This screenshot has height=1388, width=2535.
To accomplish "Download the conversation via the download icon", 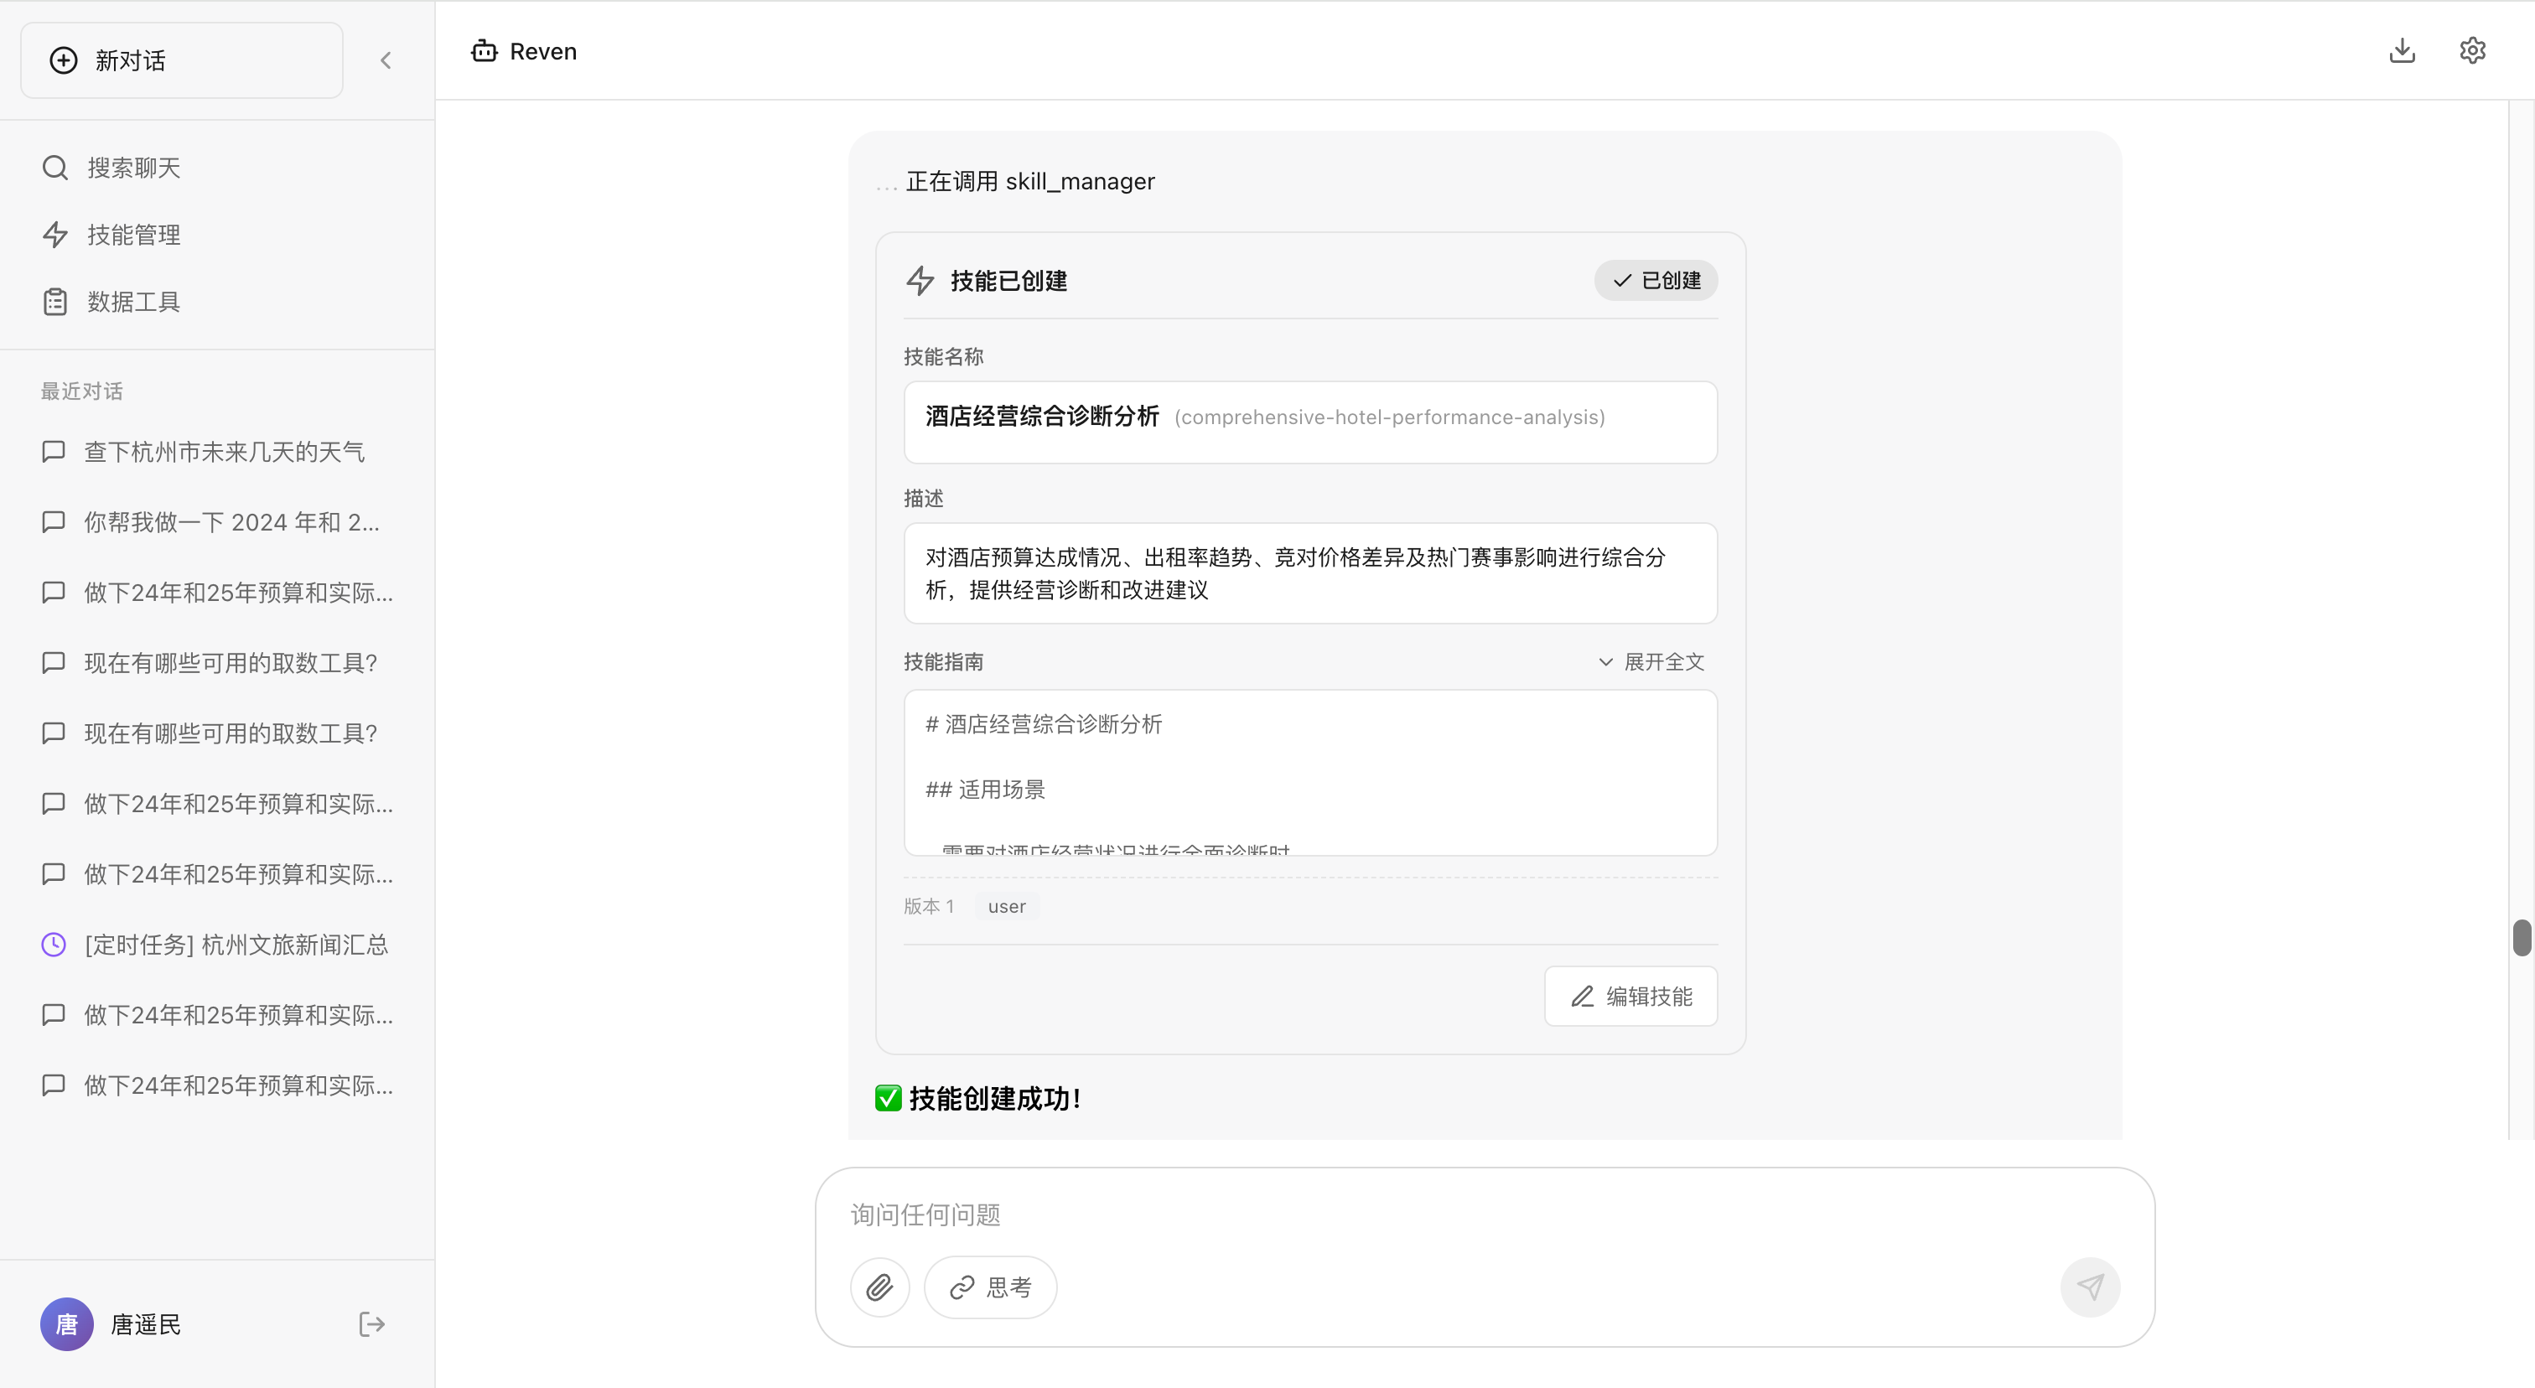I will tap(2403, 50).
